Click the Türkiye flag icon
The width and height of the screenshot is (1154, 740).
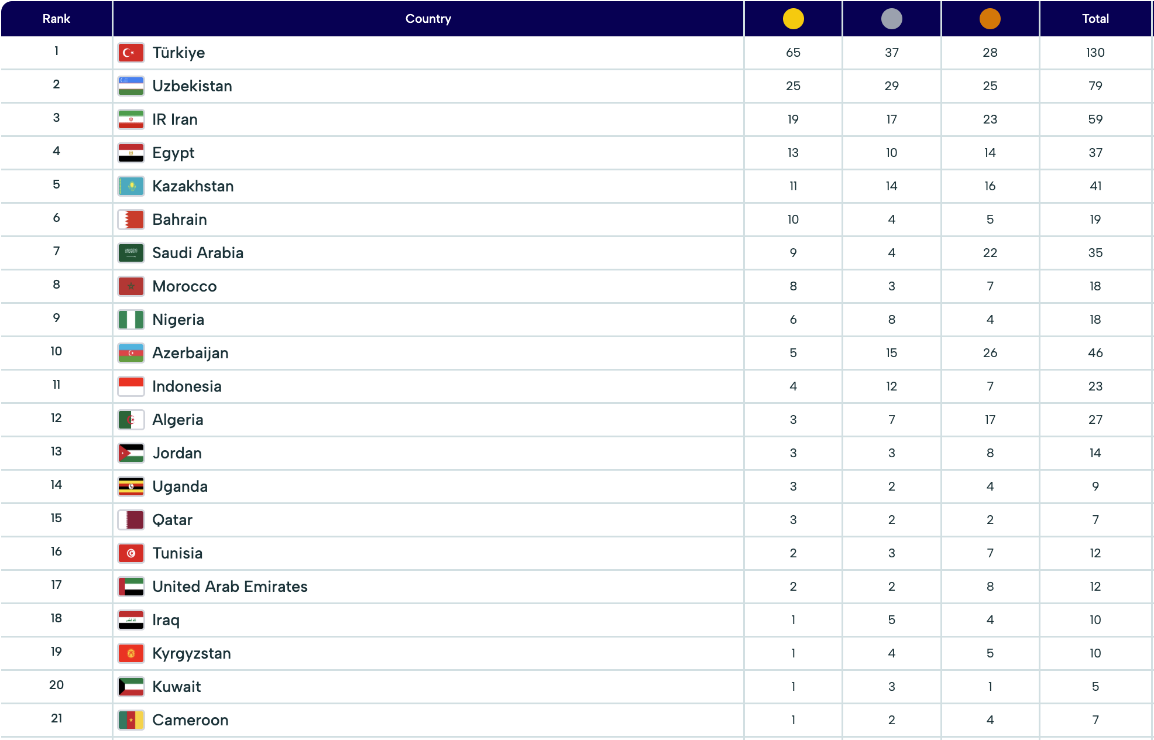[x=130, y=53]
